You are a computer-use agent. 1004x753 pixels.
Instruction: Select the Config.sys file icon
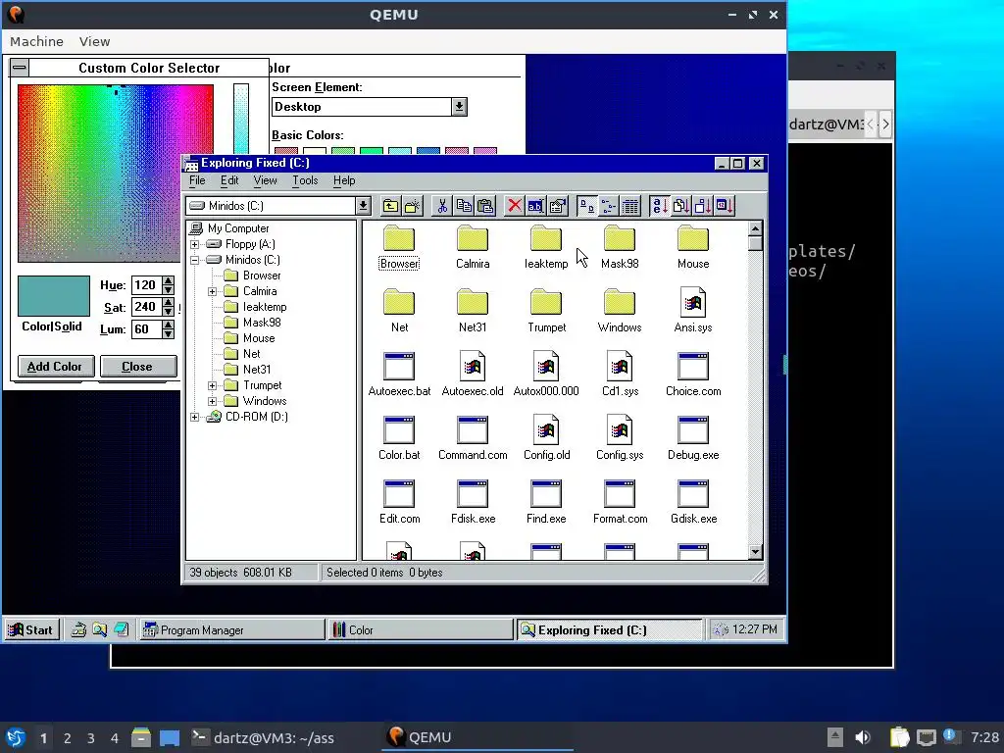[620, 430]
